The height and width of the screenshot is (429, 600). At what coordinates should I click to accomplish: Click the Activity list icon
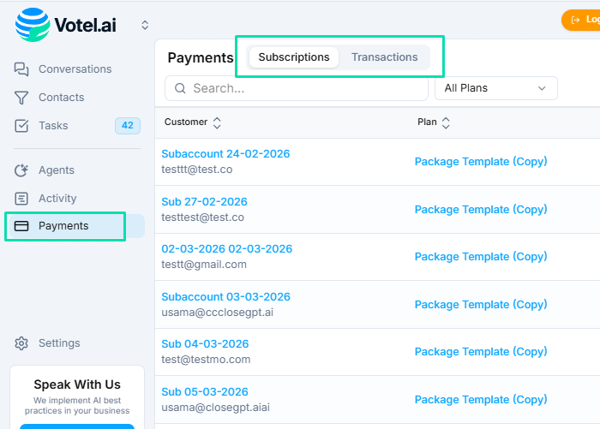(x=22, y=199)
